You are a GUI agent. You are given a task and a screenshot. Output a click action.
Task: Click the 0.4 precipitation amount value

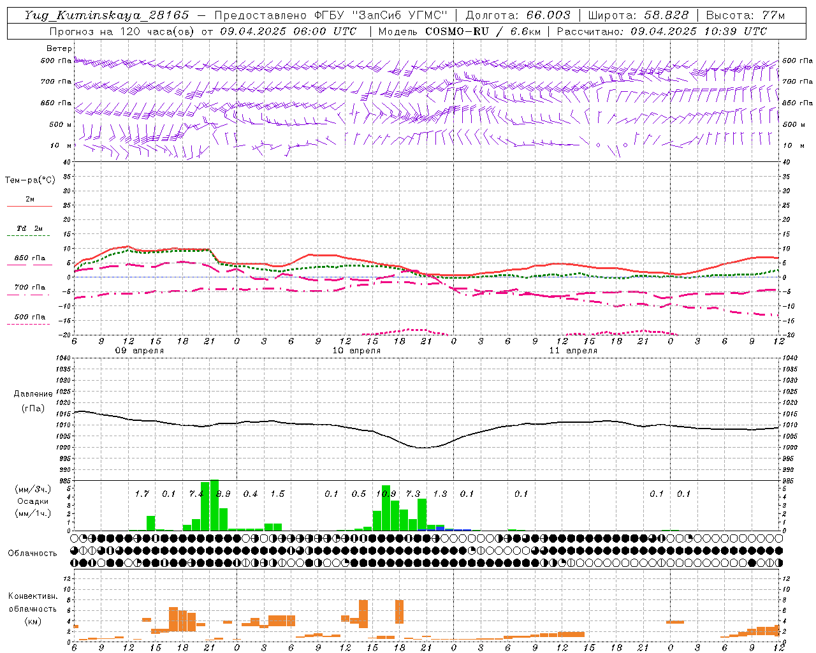251,494
